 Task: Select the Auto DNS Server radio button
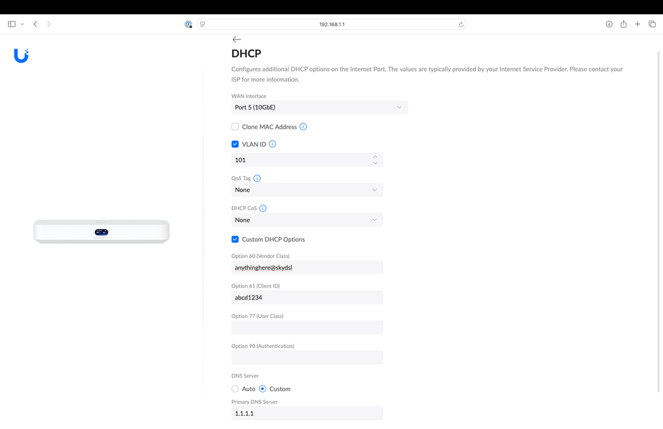click(x=235, y=388)
